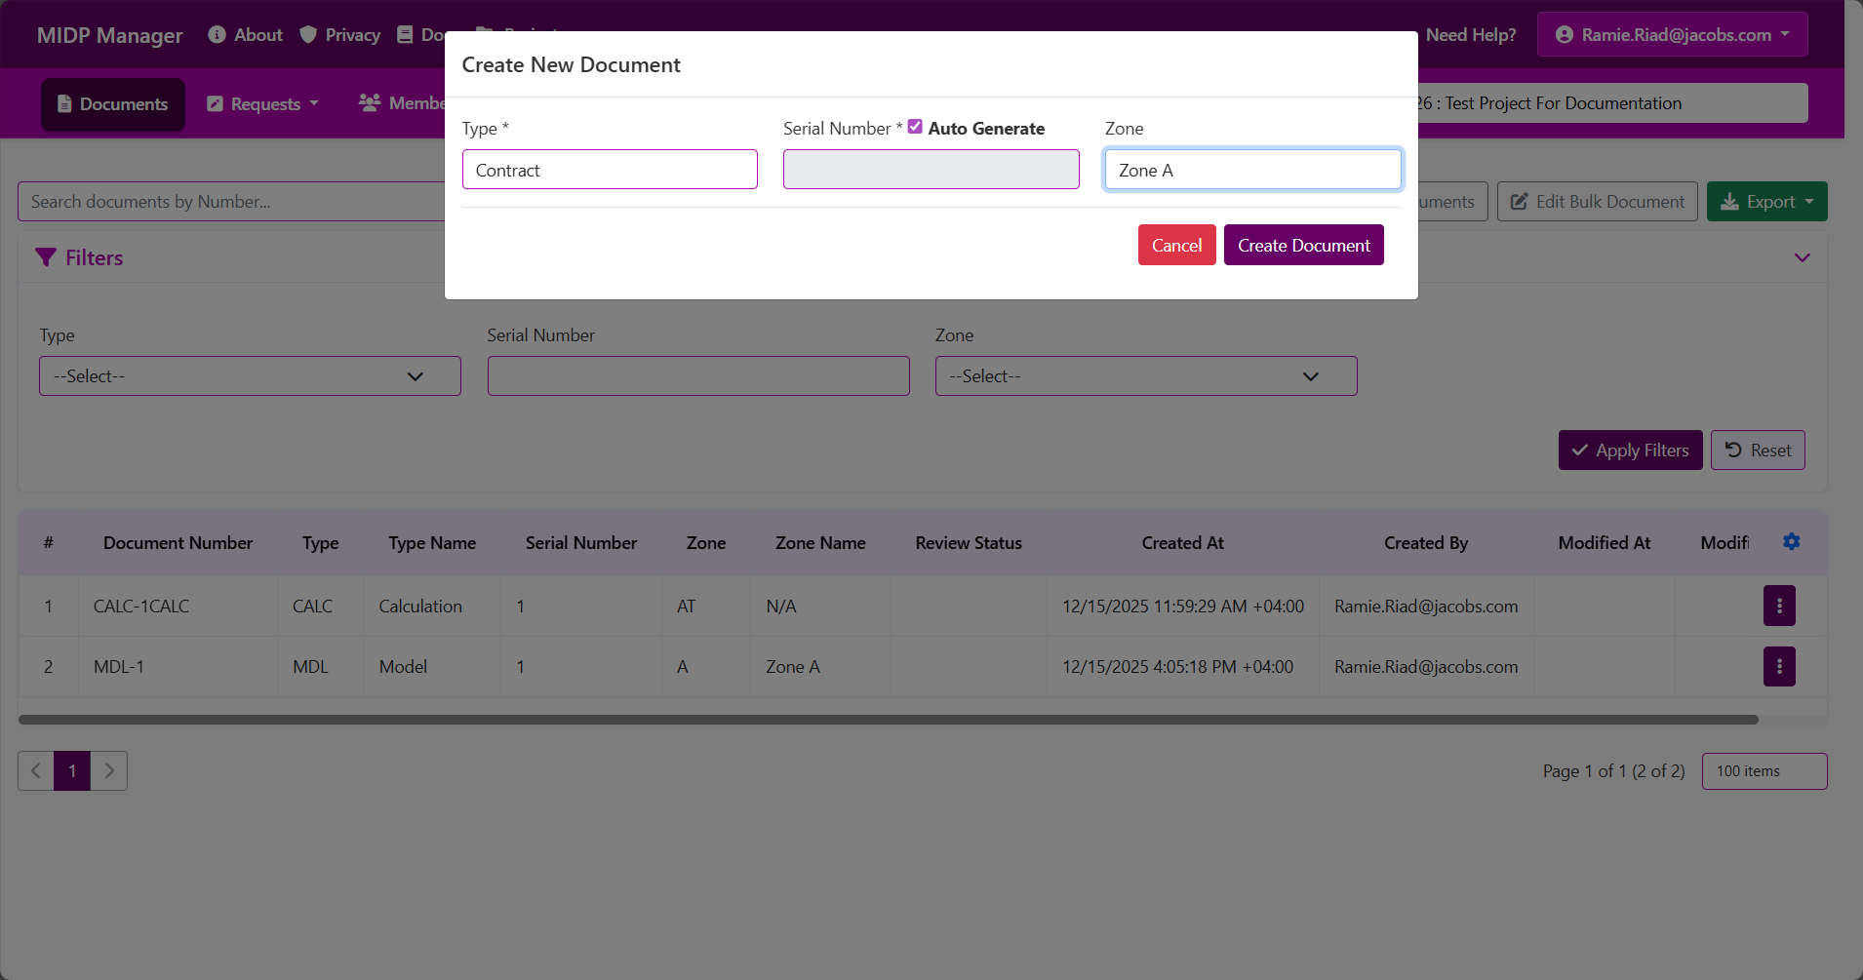Click the Export download icon
Viewport: 1863px width, 980px height.
coord(1729,202)
